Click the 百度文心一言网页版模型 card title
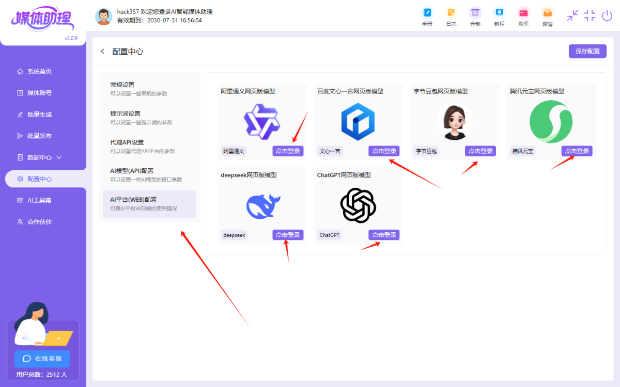The height and width of the screenshot is (387, 620). [x=350, y=91]
